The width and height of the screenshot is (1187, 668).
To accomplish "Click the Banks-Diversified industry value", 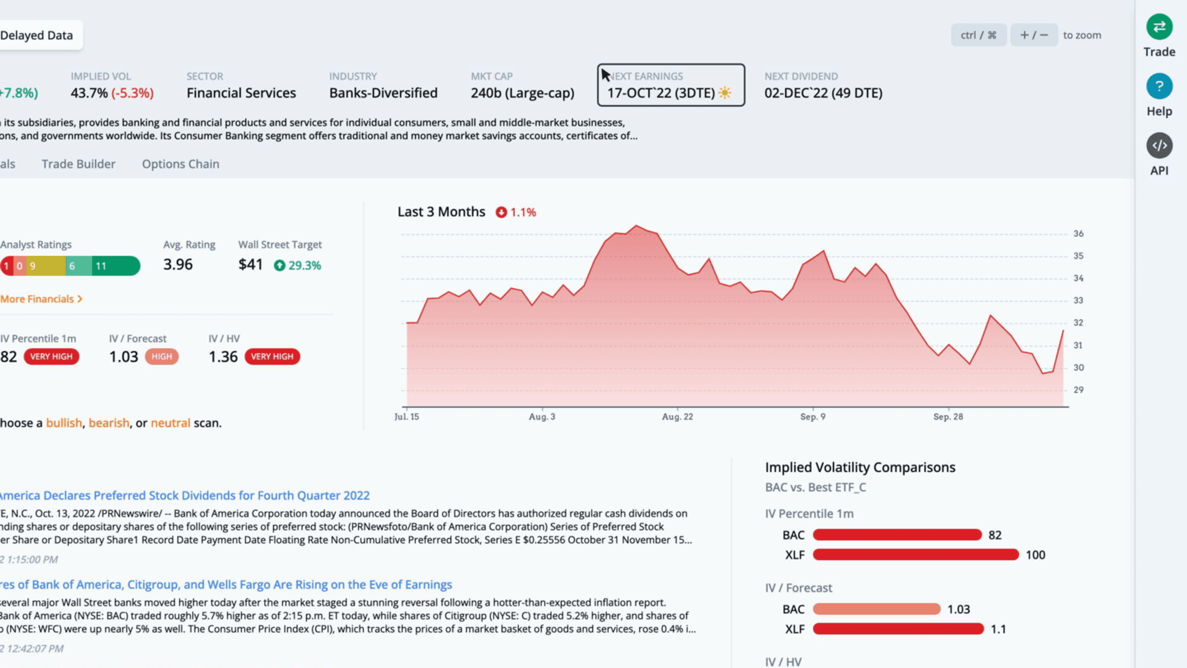I will [383, 93].
